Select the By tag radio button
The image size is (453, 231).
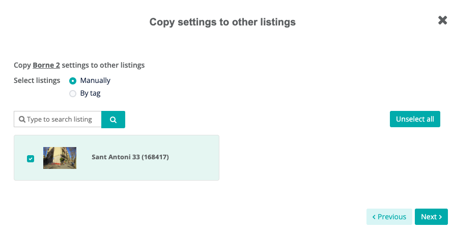click(x=73, y=94)
